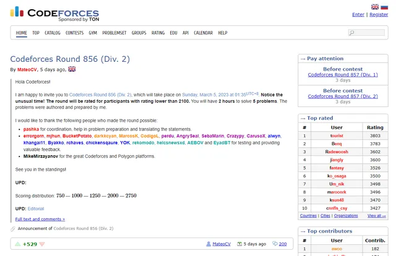The height and width of the screenshot is (256, 396).
Task: Open the TOP menu item
Action: tap(36, 33)
